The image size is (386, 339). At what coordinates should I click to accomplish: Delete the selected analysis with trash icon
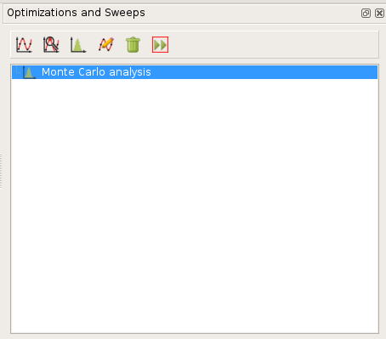(x=133, y=45)
